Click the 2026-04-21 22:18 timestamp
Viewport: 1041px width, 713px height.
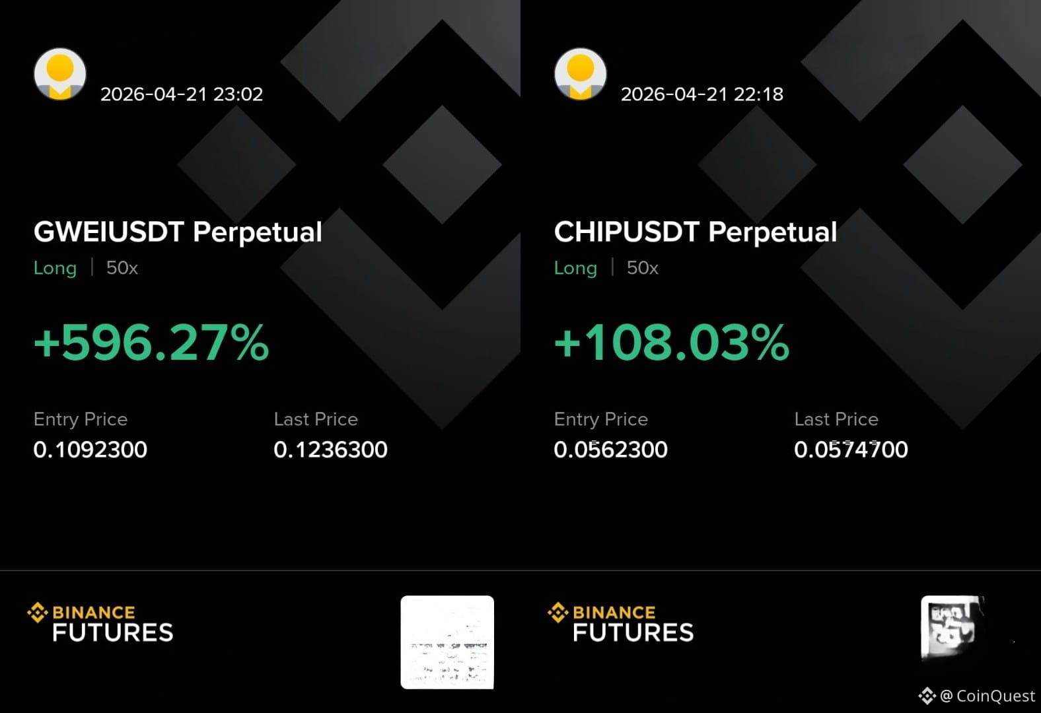pos(702,94)
